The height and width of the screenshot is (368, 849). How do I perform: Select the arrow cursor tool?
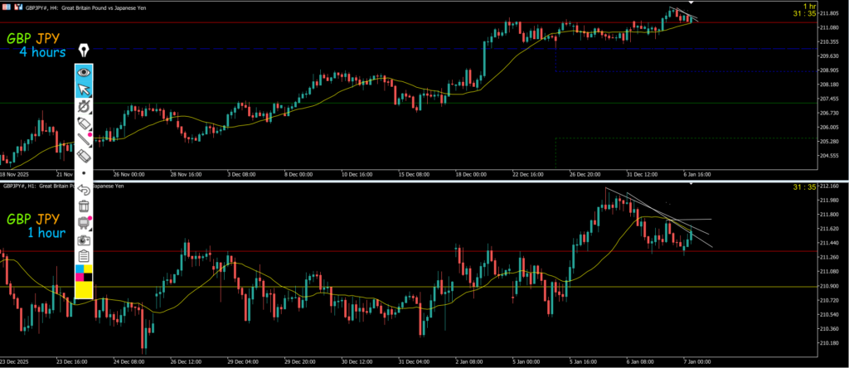point(84,90)
